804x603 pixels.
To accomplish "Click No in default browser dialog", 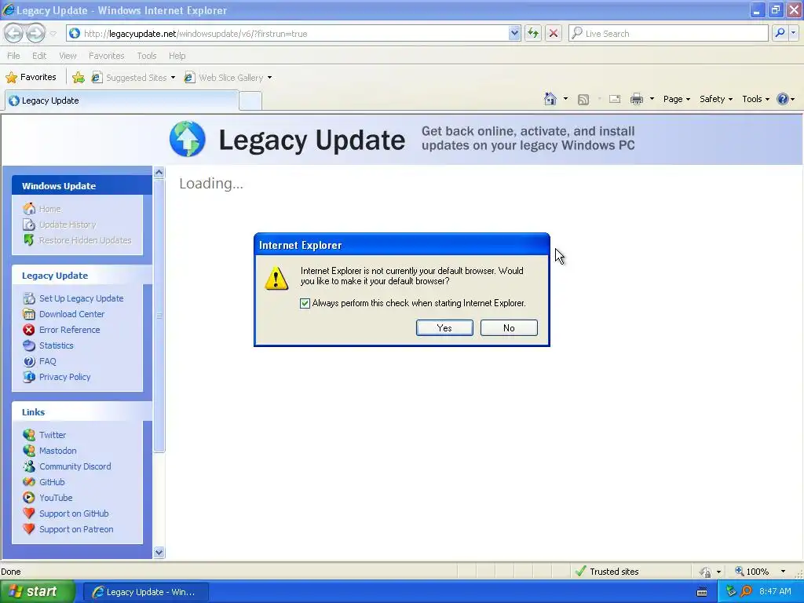I will [509, 327].
